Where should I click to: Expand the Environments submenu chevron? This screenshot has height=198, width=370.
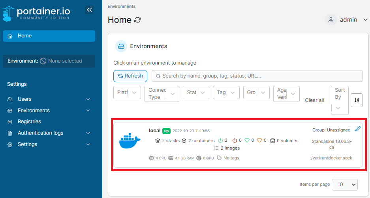coord(88,111)
